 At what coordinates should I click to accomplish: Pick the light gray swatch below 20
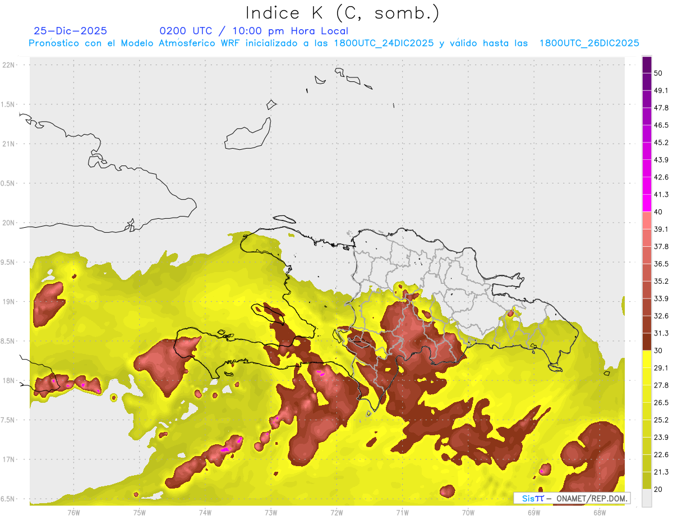[x=647, y=498]
